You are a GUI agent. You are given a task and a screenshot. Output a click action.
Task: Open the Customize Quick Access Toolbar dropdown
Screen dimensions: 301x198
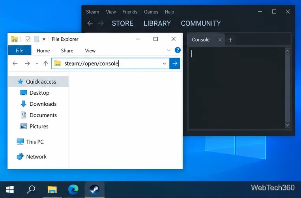[44, 39]
